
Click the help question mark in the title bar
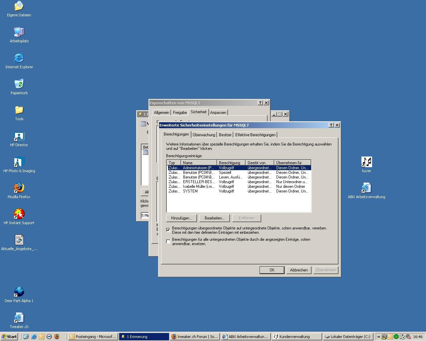click(331, 125)
